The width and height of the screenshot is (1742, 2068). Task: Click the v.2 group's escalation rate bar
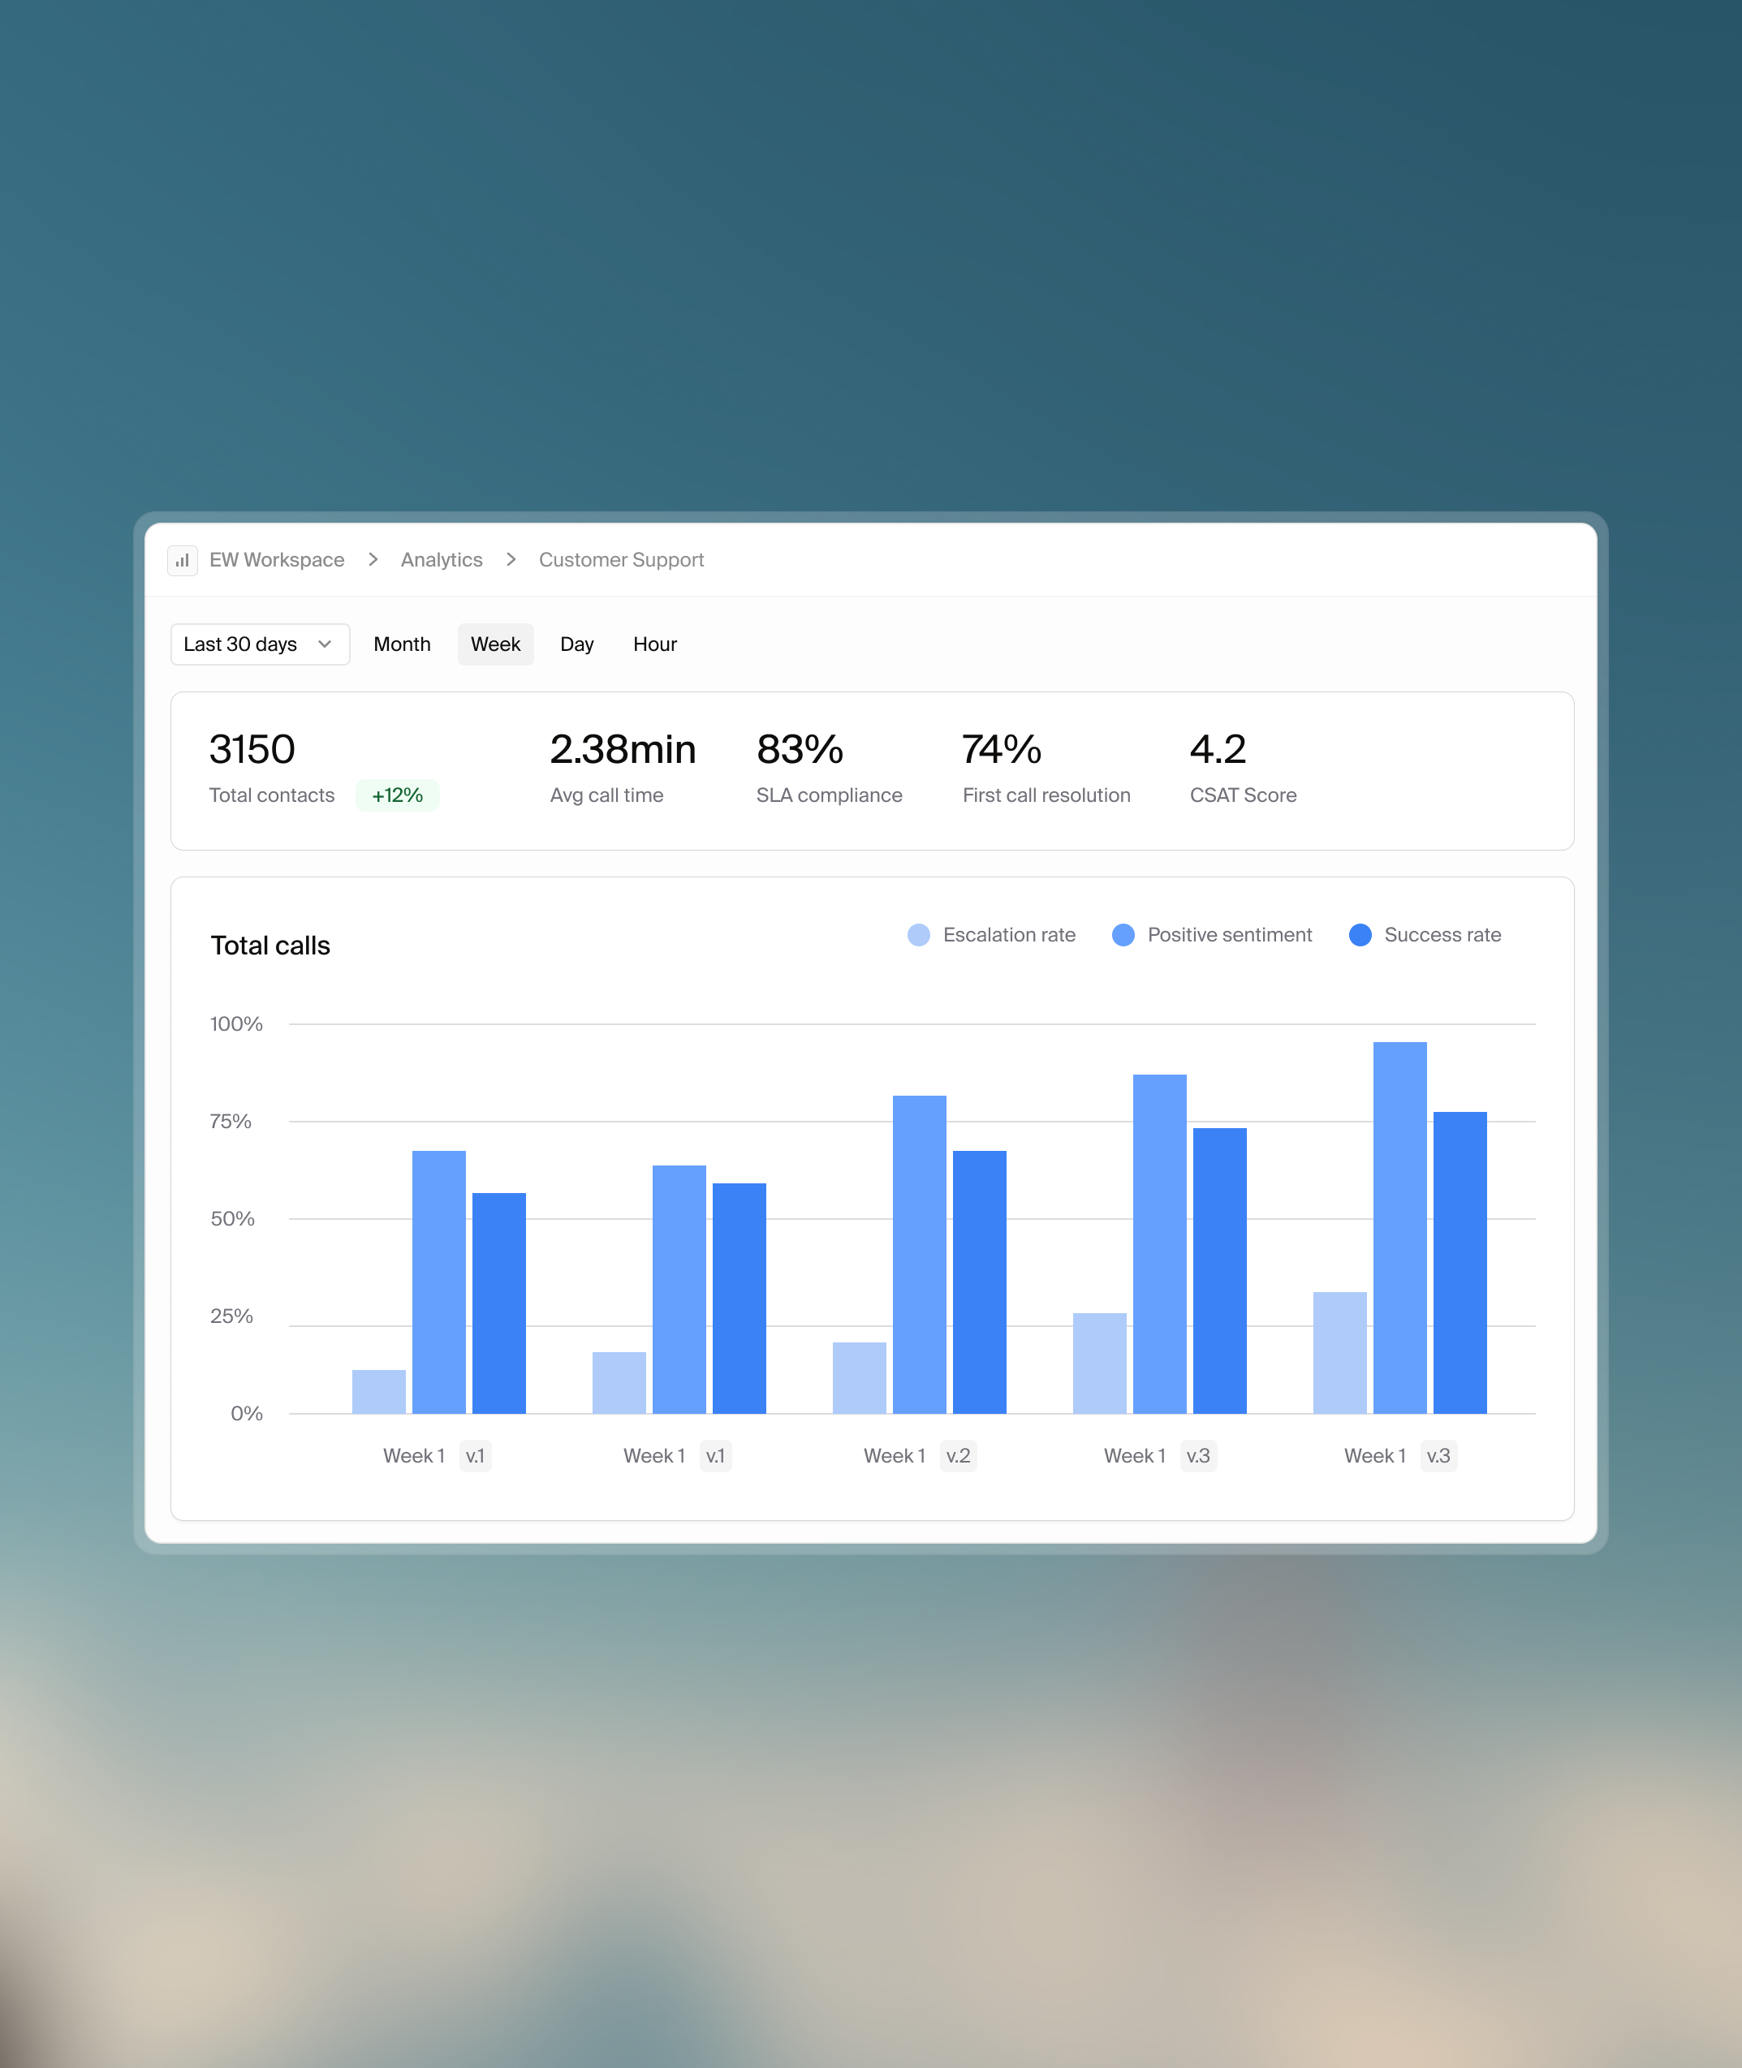859,1378
